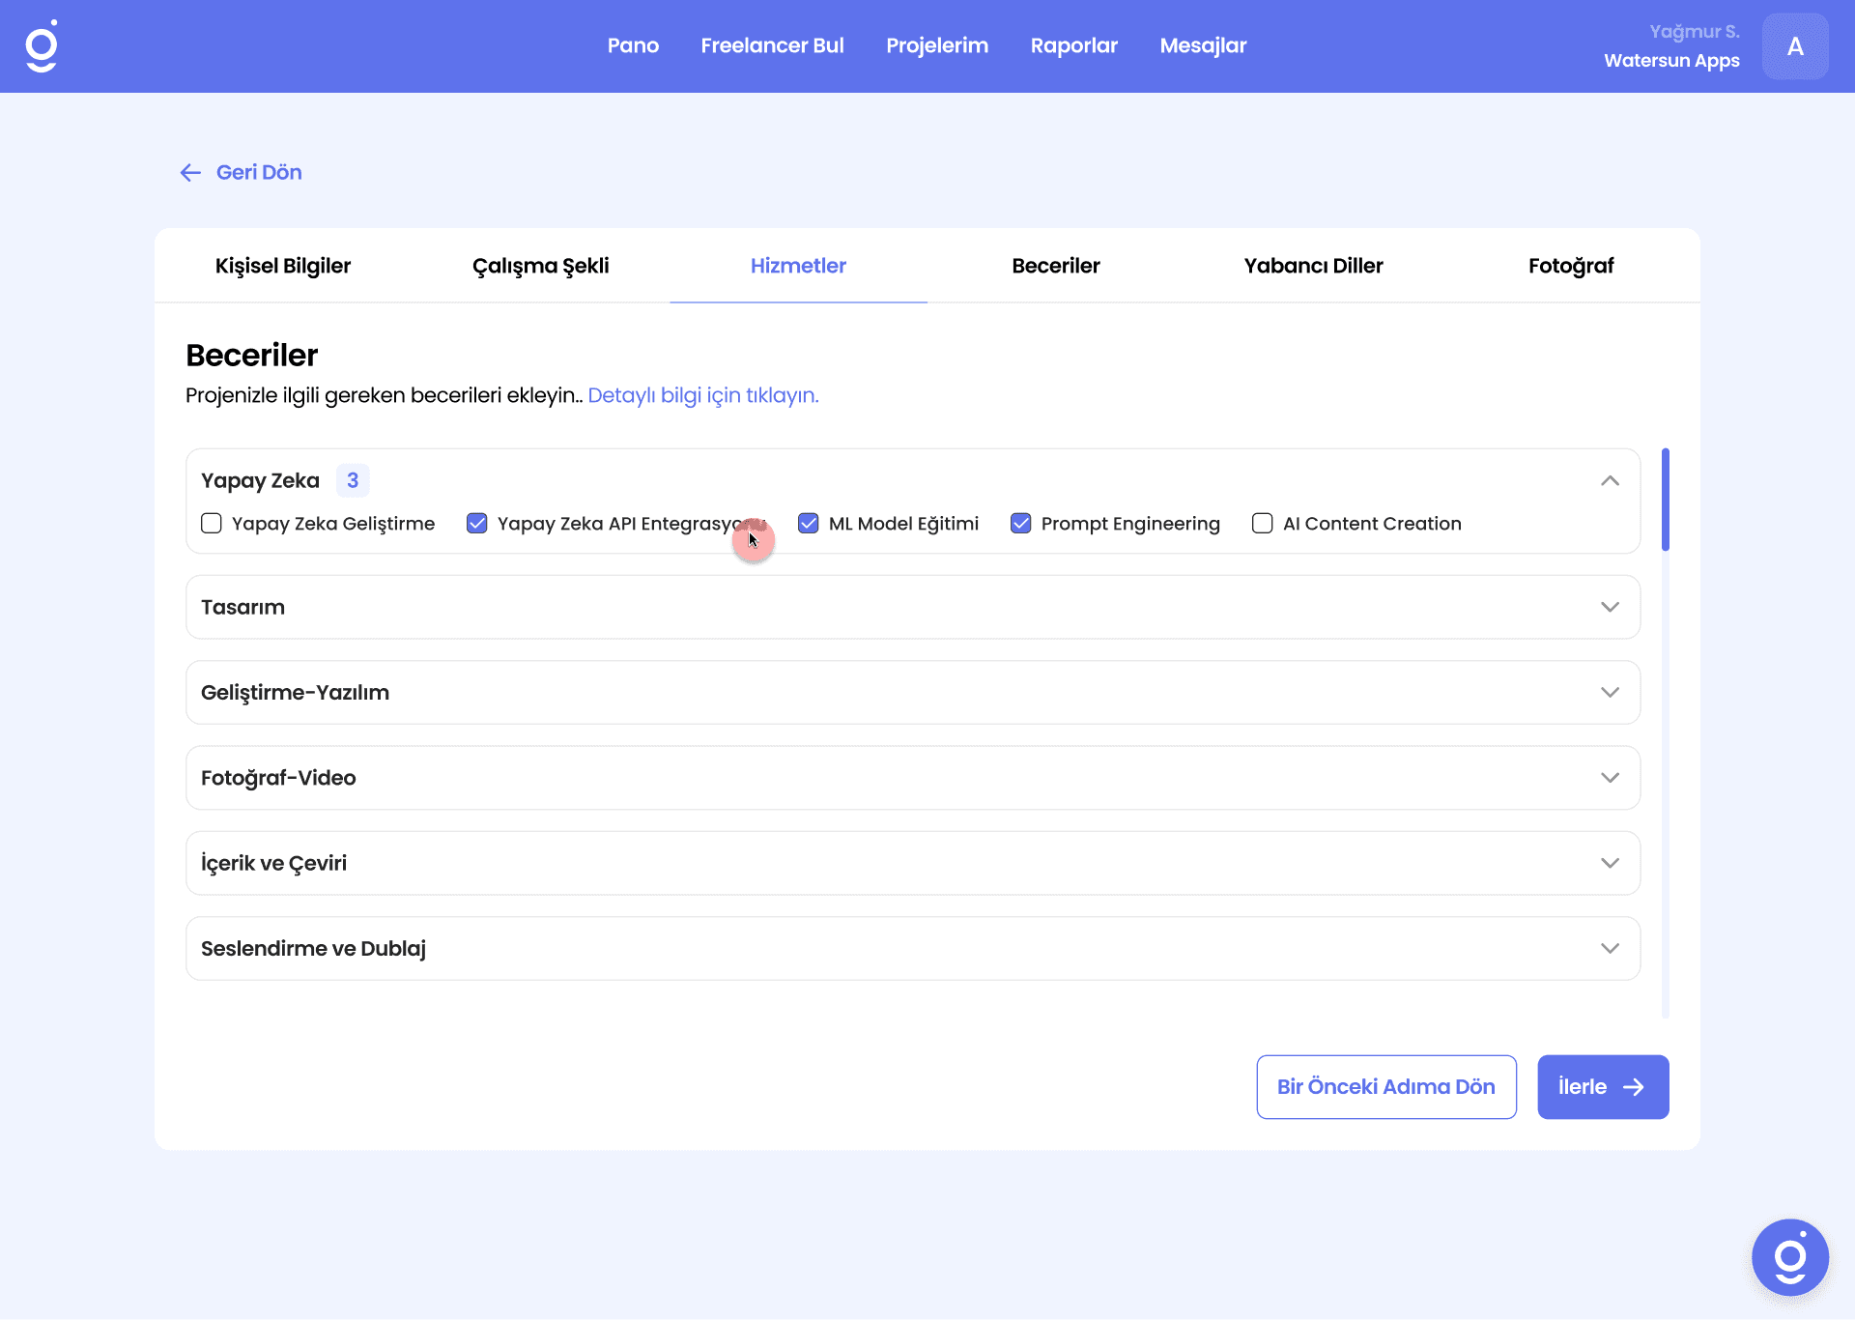Enable the AI Content Creation checkbox
This screenshot has width=1855, height=1320.
[x=1262, y=524]
